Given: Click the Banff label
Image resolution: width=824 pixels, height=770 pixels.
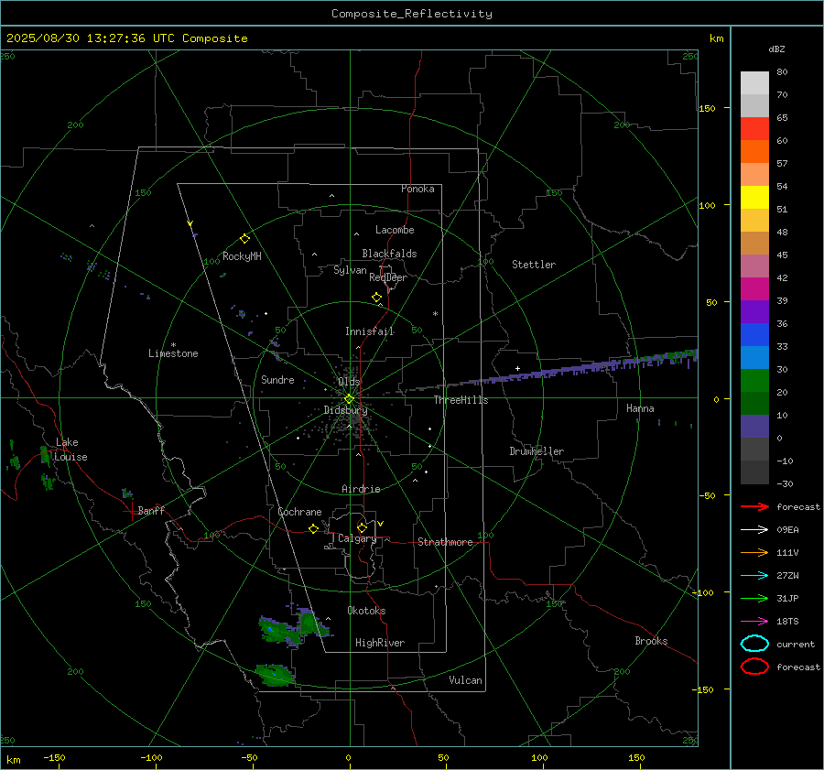Looking at the screenshot, I should click(x=151, y=510).
